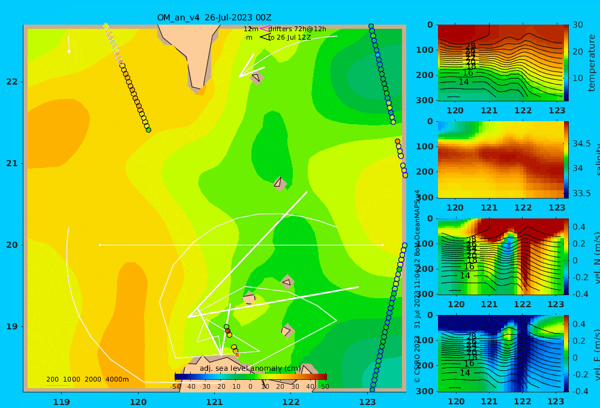Click the sea level anomaly colorbar
The height and width of the screenshot is (408, 600).
tap(251, 377)
